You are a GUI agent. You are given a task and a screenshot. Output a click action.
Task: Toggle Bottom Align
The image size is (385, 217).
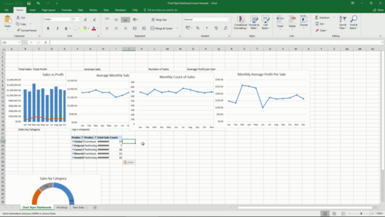[125, 20]
